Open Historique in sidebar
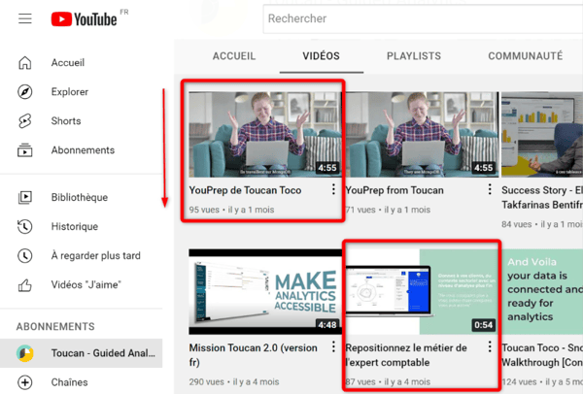583x394 pixels. pos(75,227)
